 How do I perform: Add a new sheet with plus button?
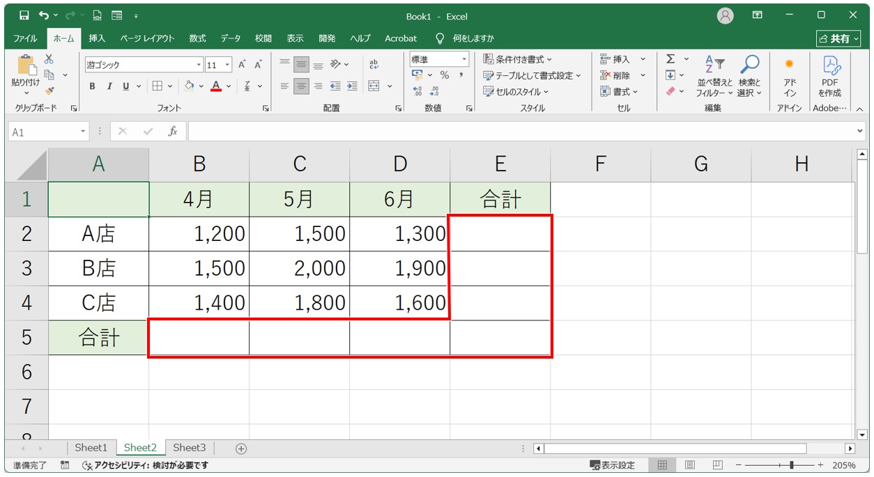tap(241, 448)
